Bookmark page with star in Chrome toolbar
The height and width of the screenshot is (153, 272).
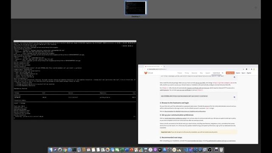point(244,69)
